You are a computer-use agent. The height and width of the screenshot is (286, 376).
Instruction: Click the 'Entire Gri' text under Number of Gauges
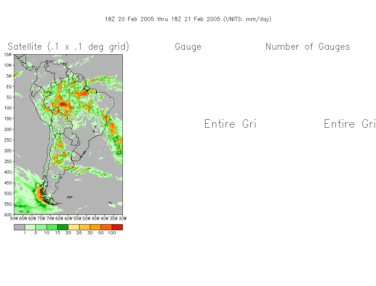point(350,124)
